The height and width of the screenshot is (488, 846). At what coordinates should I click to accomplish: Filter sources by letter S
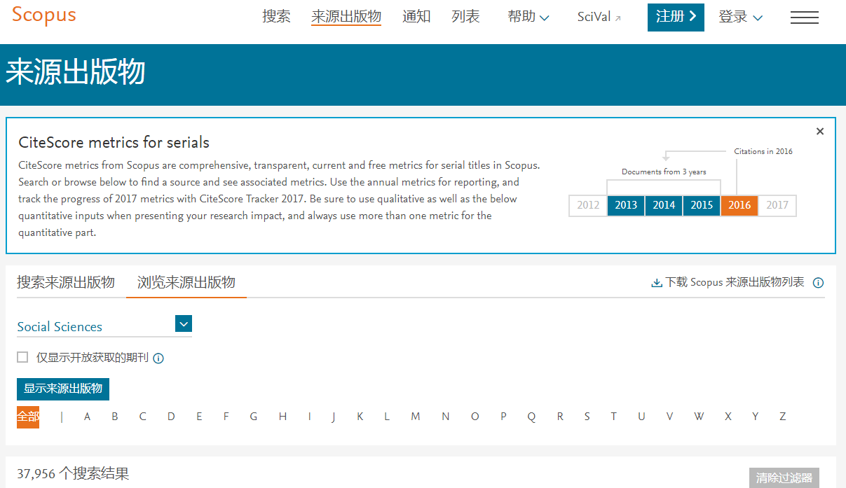point(587,417)
